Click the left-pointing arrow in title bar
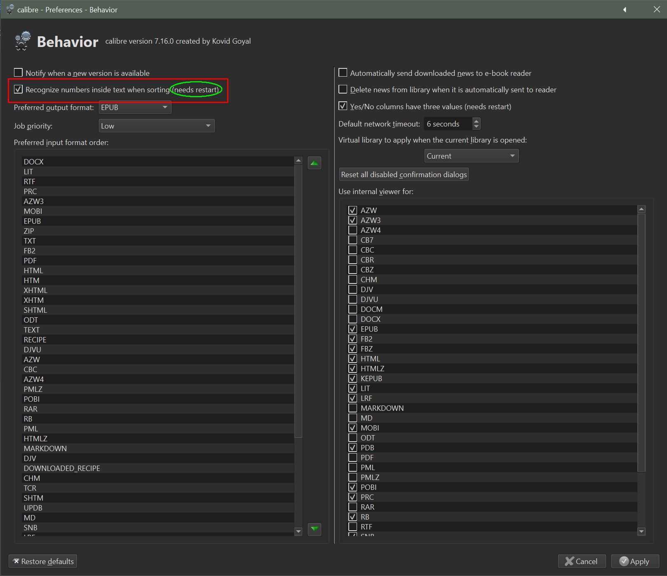Screen dimensions: 667x576 (625, 9)
